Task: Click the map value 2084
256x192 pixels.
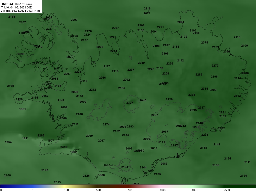Action: [181, 22]
